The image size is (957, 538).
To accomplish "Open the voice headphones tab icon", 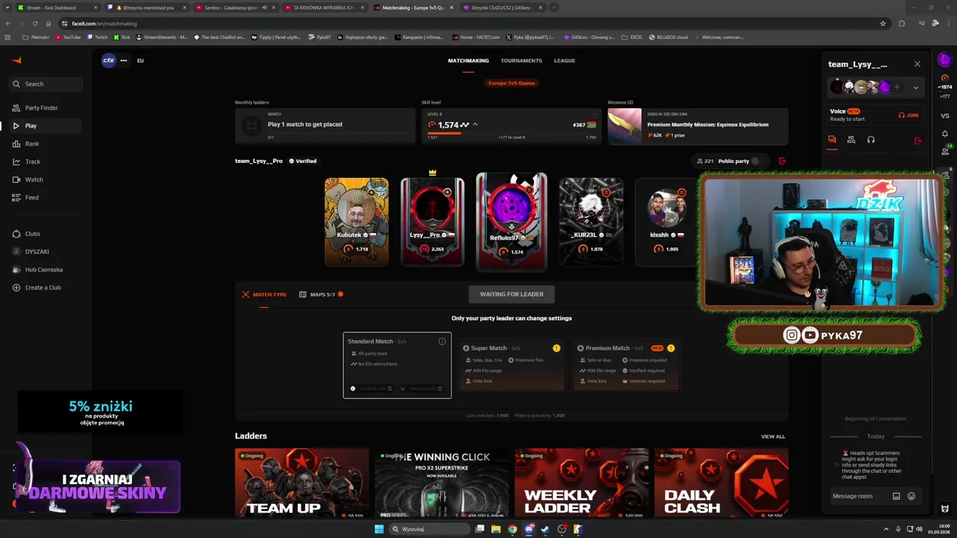I will point(871,140).
